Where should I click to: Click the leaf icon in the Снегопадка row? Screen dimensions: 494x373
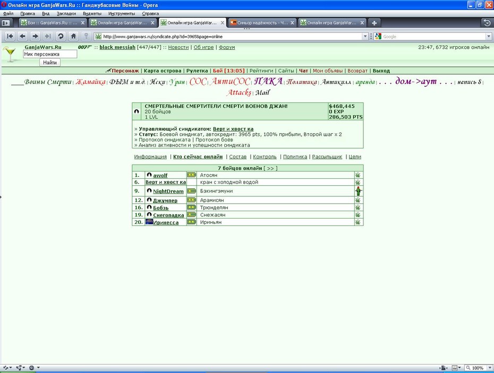click(358, 214)
